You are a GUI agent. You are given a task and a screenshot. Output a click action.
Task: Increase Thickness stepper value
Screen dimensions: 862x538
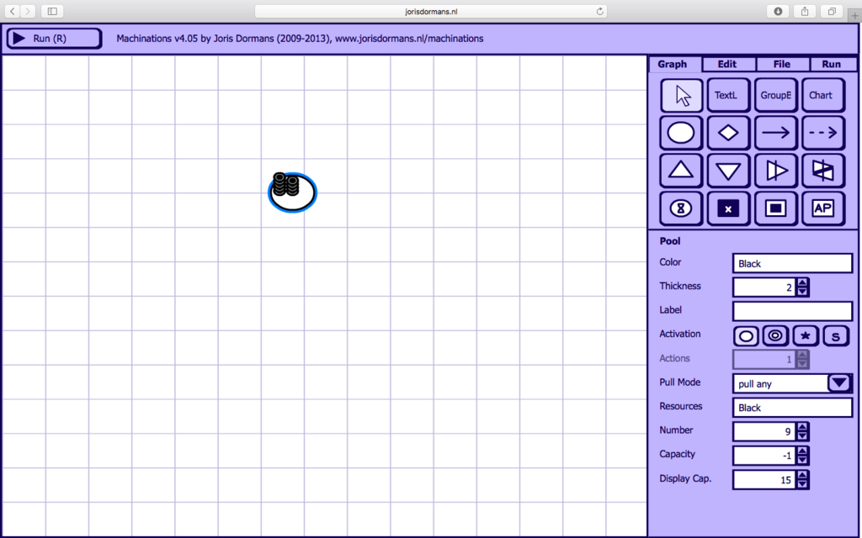(x=802, y=282)
